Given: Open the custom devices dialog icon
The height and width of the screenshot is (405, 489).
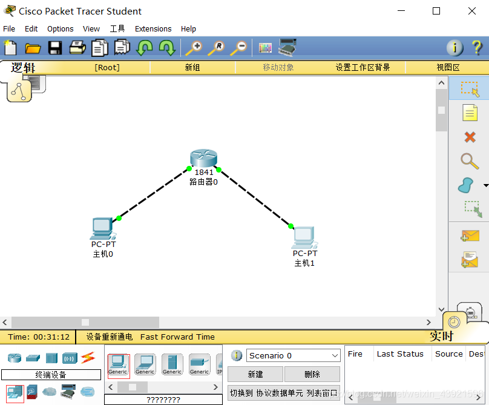Looking at the screenshot, I should (287, 47).
